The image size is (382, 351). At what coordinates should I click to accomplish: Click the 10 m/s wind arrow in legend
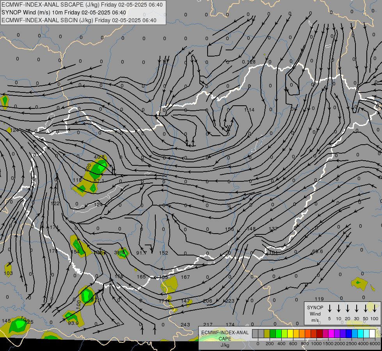coord(338,308)
